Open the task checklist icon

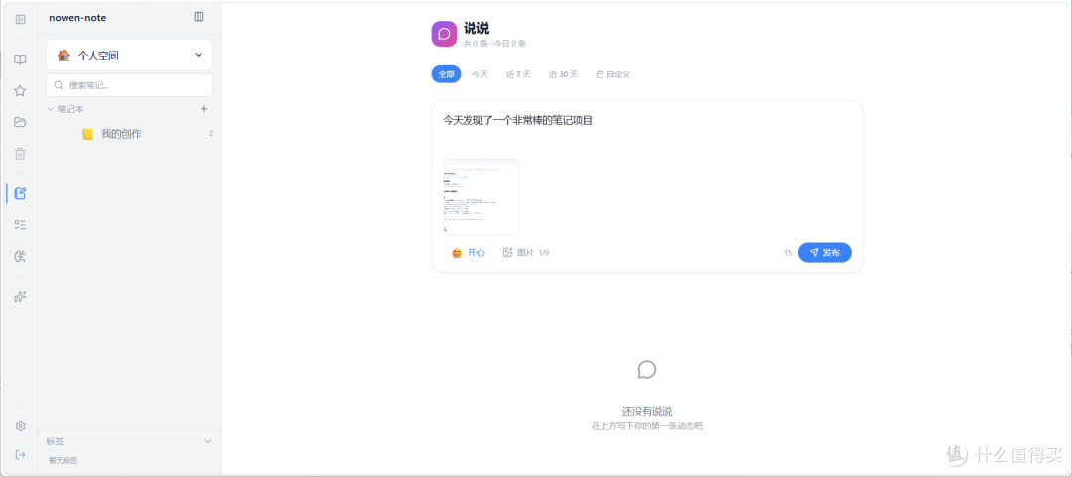tap(21, 225)
